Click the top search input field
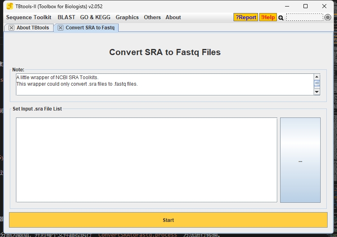This screenshot has height=237, width=337. tap(304, 17)
